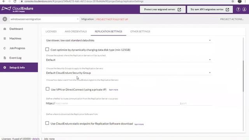Open learn more link for static endpoint
This screenshot has height=140, width=249.
139,124
